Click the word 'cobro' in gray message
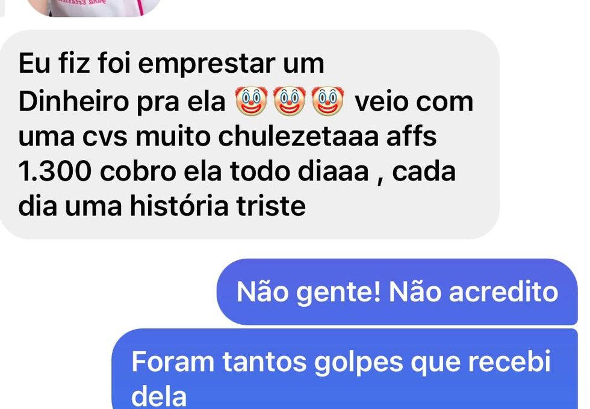 (x=138, y=172)
